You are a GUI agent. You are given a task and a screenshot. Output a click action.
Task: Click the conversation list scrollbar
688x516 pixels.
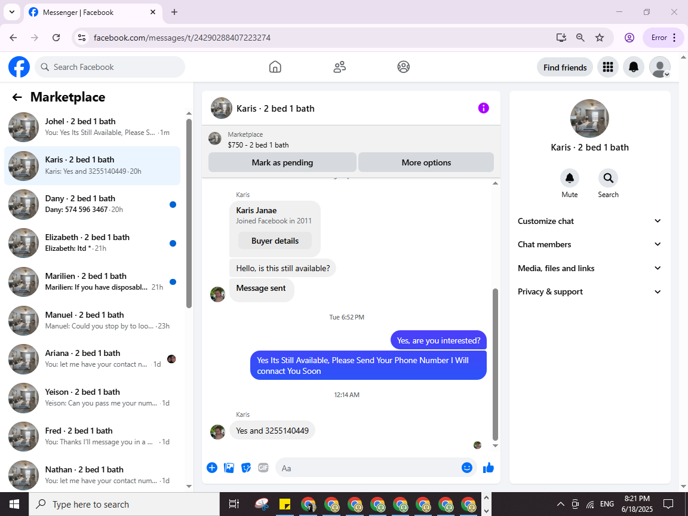click(189, 213)
